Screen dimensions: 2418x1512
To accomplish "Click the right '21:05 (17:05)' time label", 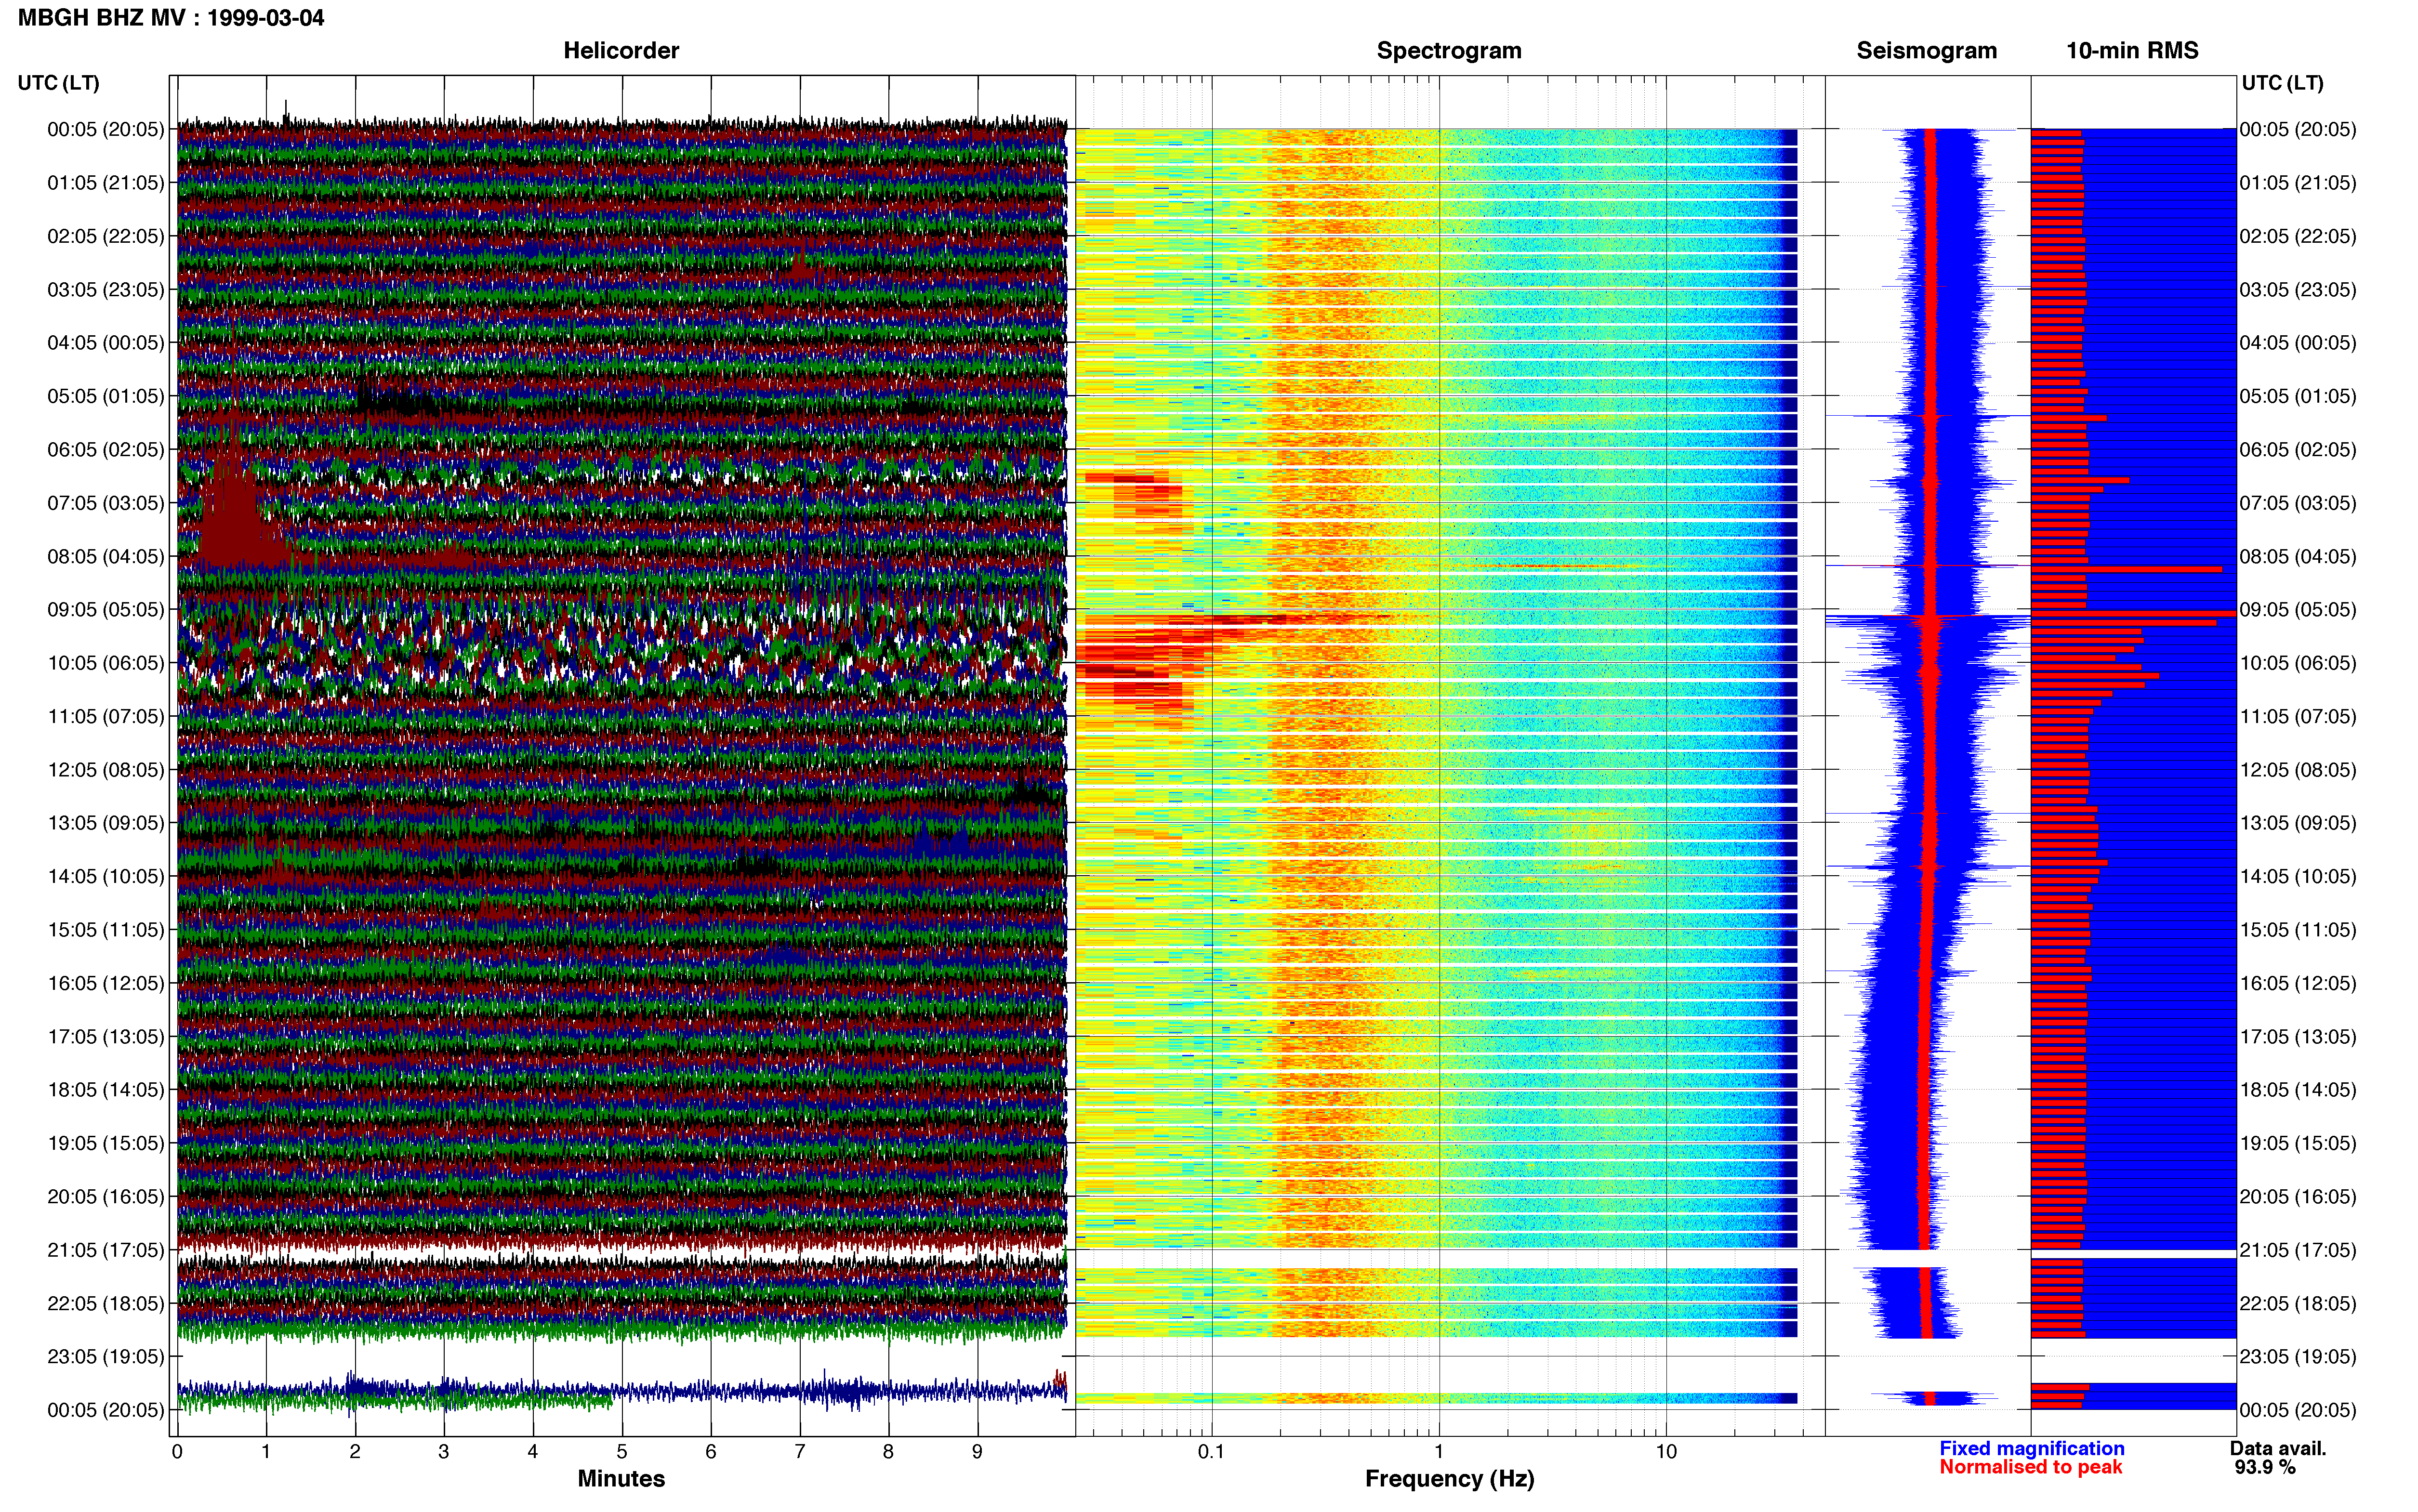I will (x=2298, y=1250).
